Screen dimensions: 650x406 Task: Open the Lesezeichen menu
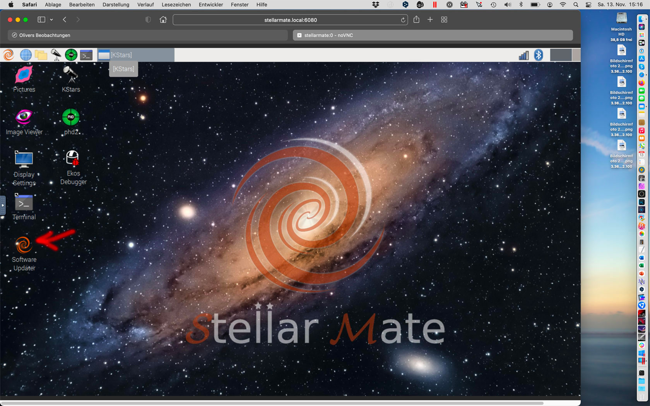(176, 5)
